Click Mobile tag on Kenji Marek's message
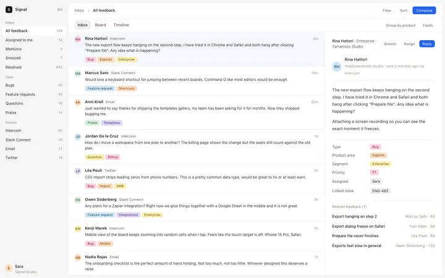 pyautogui.click(x=104, y=243)
